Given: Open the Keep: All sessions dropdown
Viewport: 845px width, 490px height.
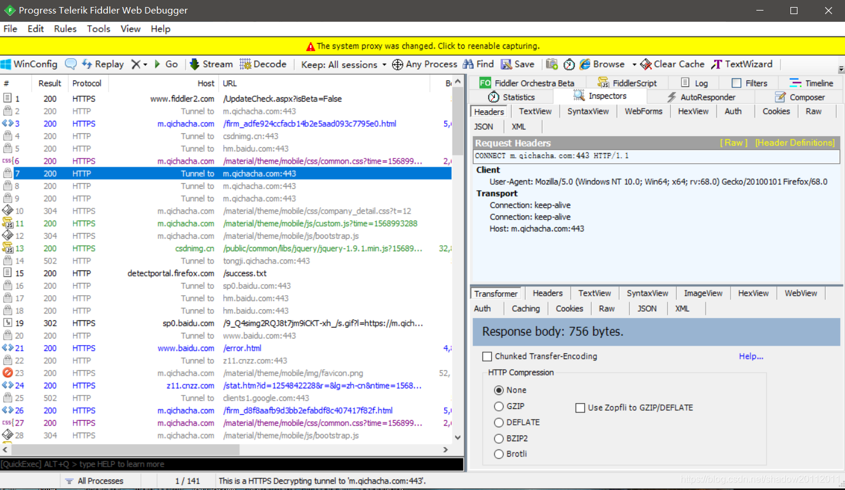Looking at the screenshot, I should [x=344, y=64].
